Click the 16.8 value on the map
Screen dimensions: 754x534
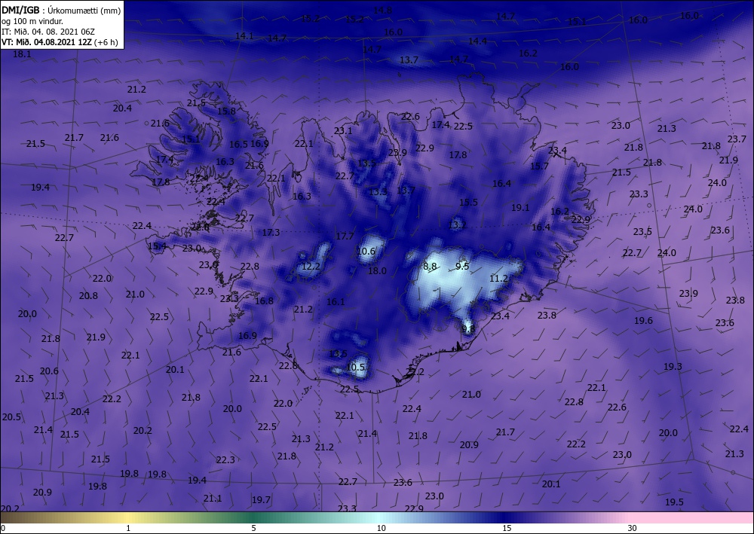coord(264,301)
